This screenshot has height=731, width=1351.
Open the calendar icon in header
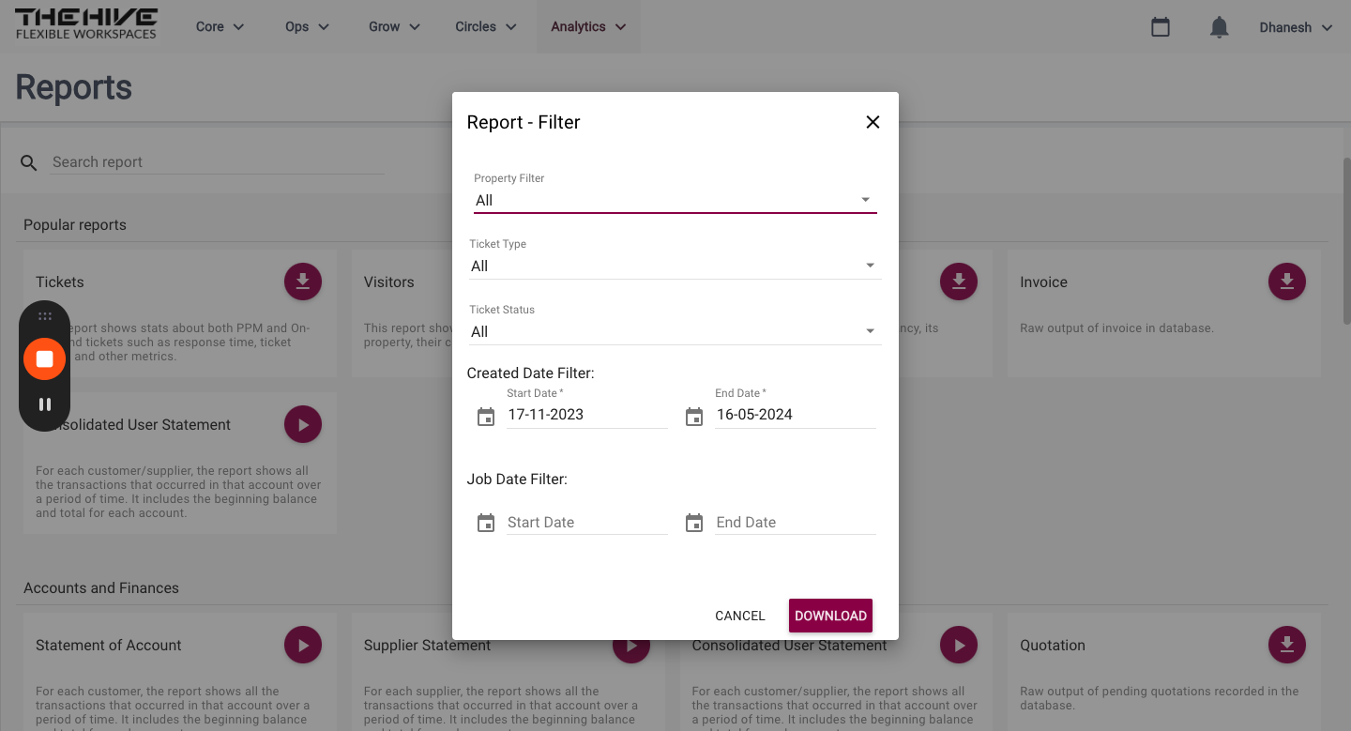tap(1161, 27)
